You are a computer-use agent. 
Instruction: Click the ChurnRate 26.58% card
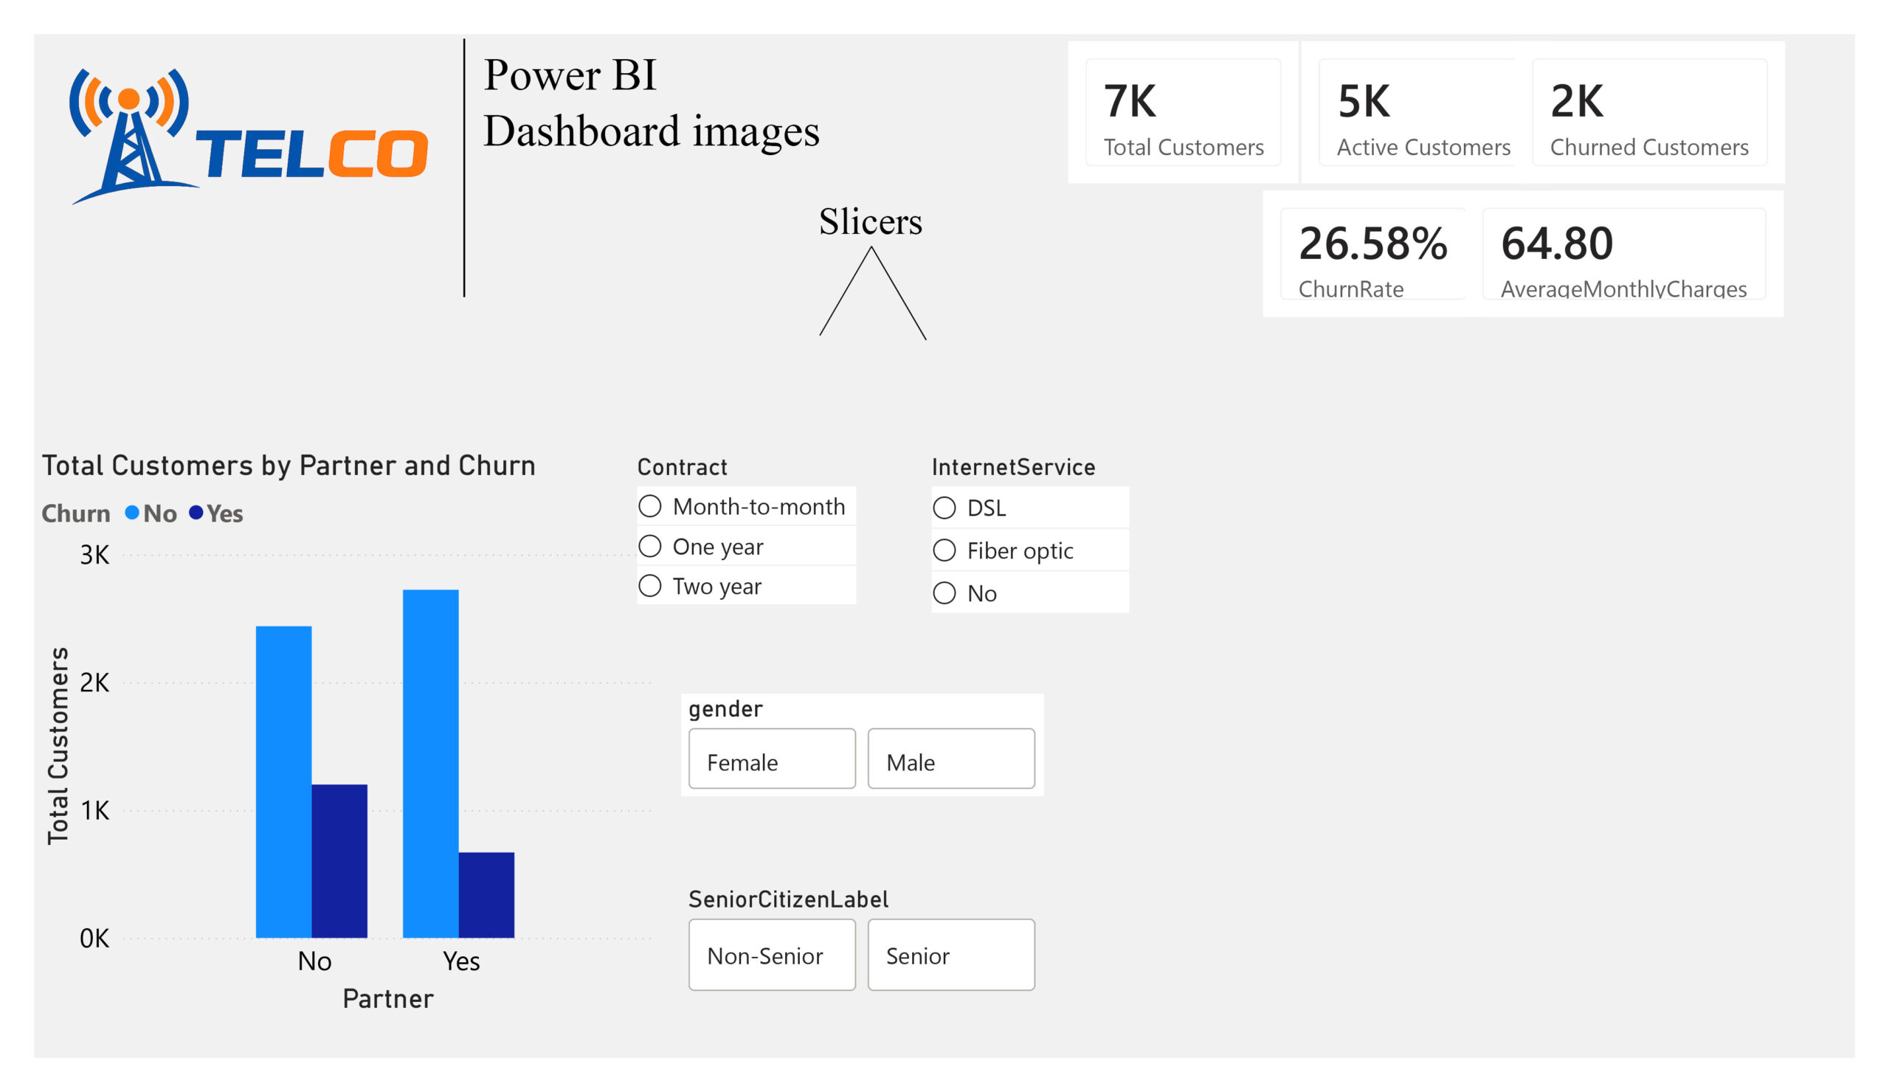pyautogui.click(x=1372, y=255)
